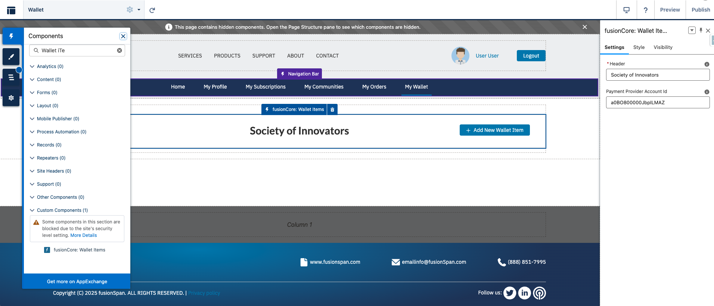This screenshot has height=306, width=714.
Task: Open the Page Structure list panel
Action: click(x=11, y=77)
